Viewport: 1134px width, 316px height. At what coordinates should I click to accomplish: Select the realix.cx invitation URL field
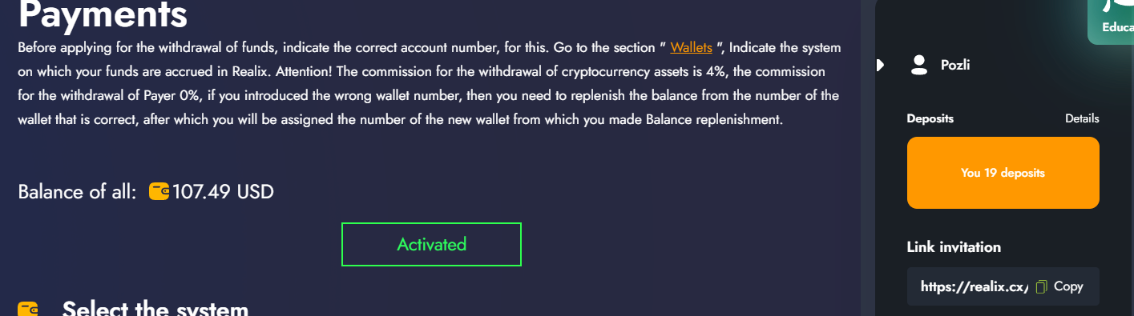pos(1003,286)
